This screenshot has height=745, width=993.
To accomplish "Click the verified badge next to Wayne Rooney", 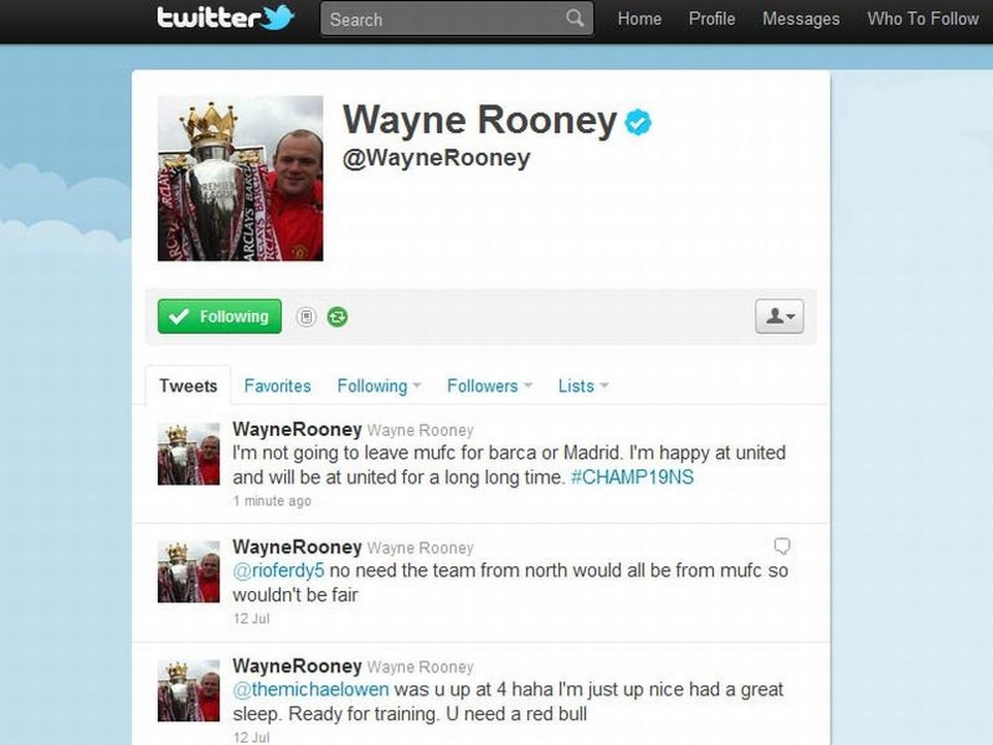I will pos(638,122).
